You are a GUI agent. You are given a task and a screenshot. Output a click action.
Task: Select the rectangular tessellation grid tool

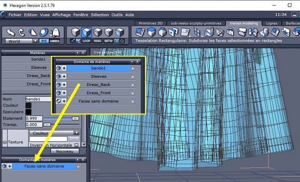(197, 32)
